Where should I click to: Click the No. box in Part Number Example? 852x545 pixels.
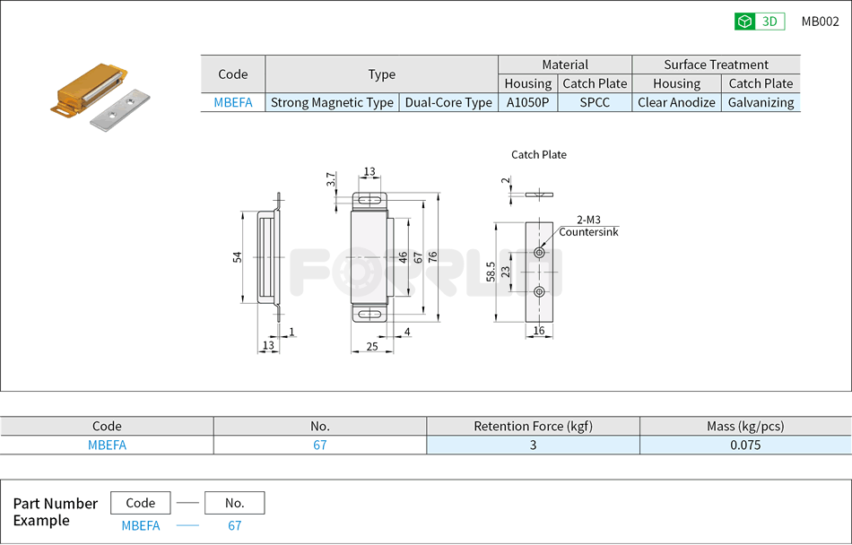[x=234, y=503]
